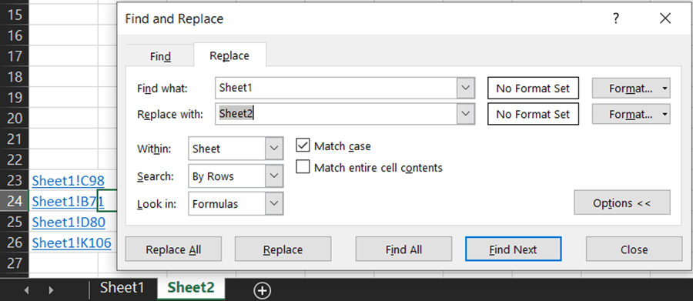
Task: Go to next sheet tab arrow
Action: tap(52, 290)
